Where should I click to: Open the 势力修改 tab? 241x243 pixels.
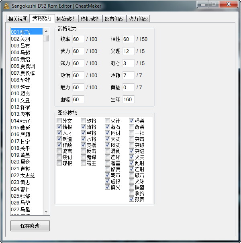[x=138, y=19]
